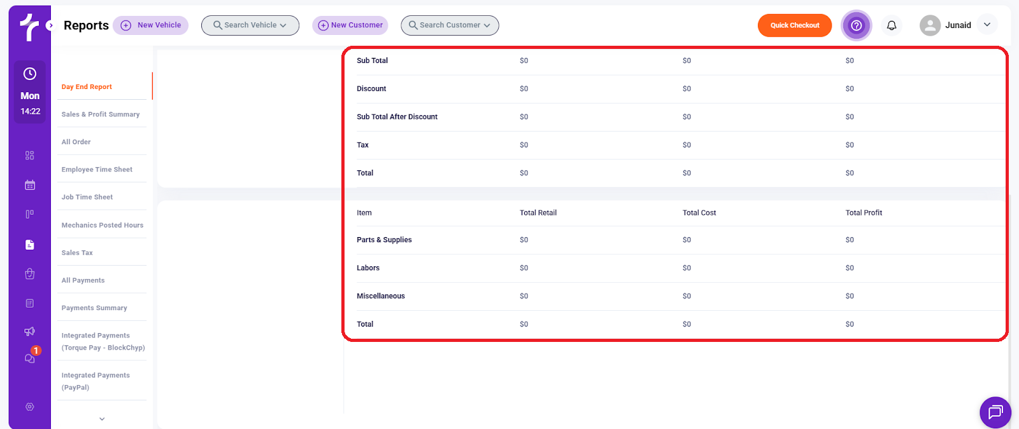Open the Junaid user menu chevron
This screenshot has width=1019, height=429.
(x=987, y=25)
